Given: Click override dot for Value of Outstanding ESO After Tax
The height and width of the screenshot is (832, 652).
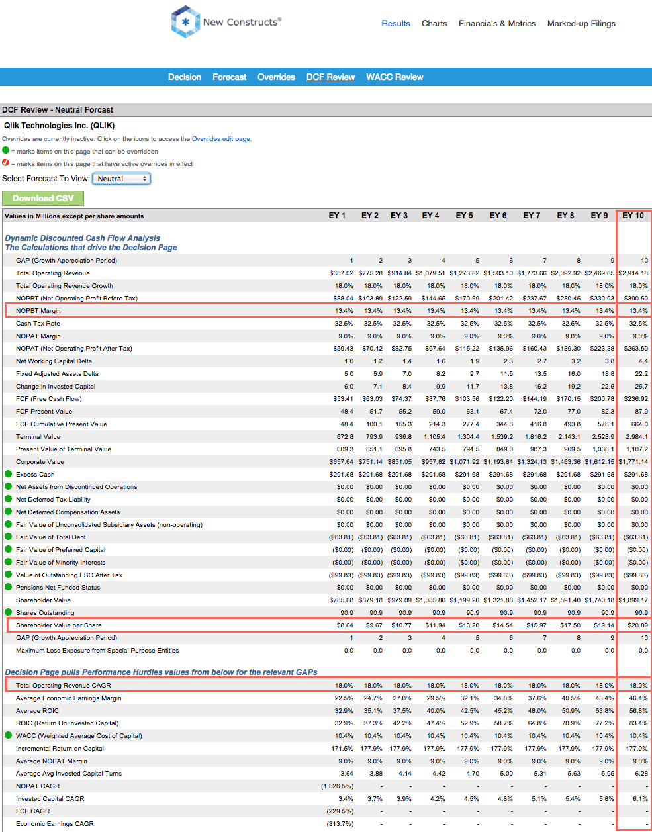Looking at the screenshot, I should [8, 575].
